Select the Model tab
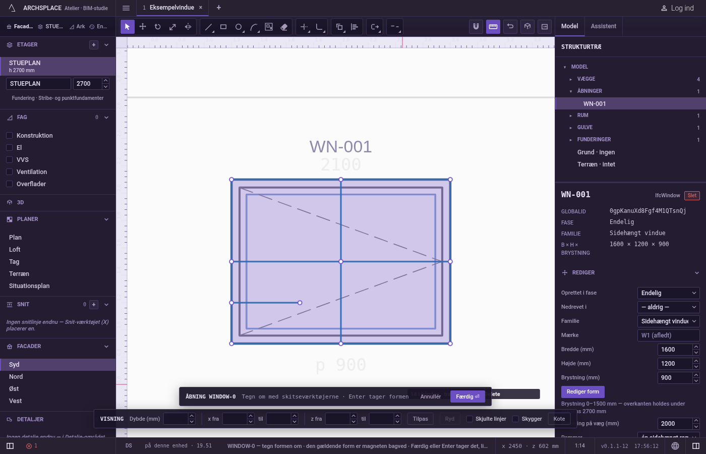 [x=570, y=26]
